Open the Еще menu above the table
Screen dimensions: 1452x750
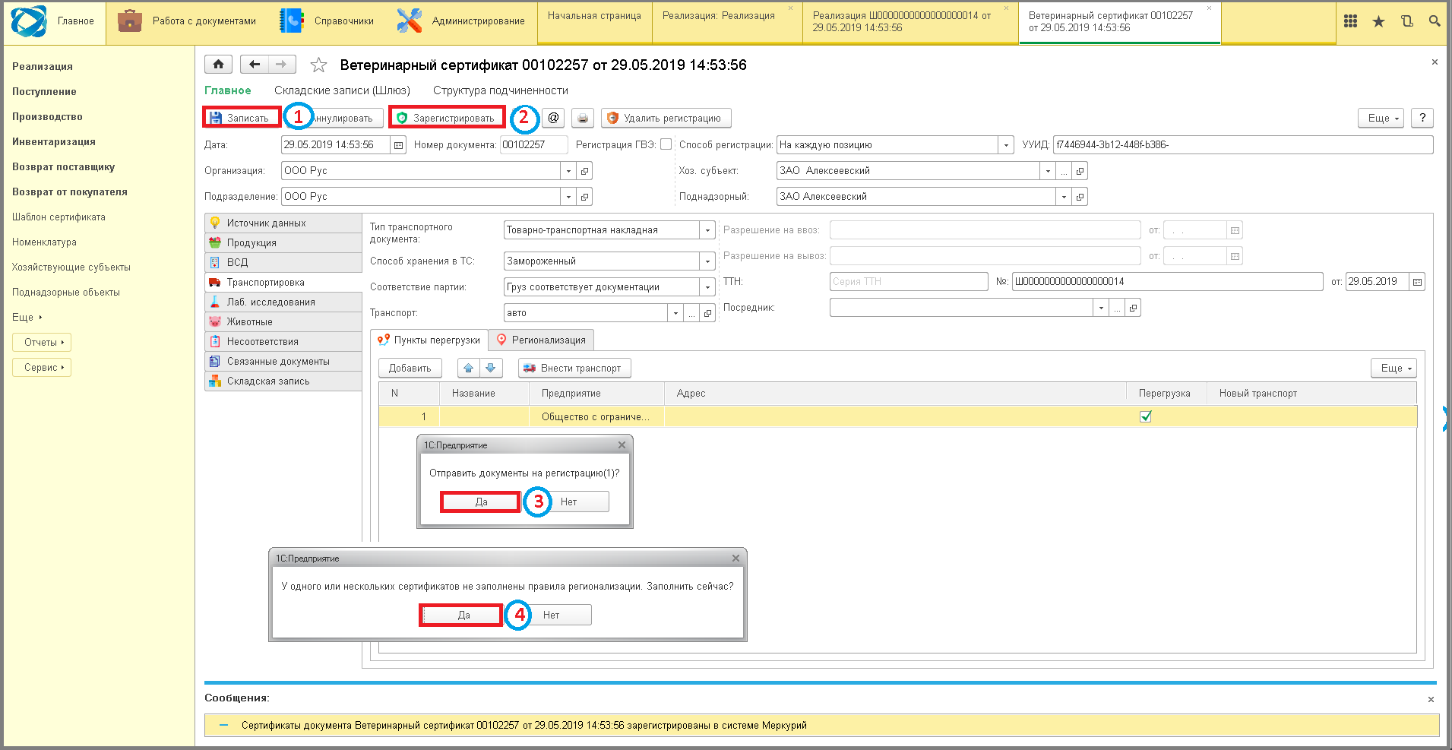pos(1394,368)
